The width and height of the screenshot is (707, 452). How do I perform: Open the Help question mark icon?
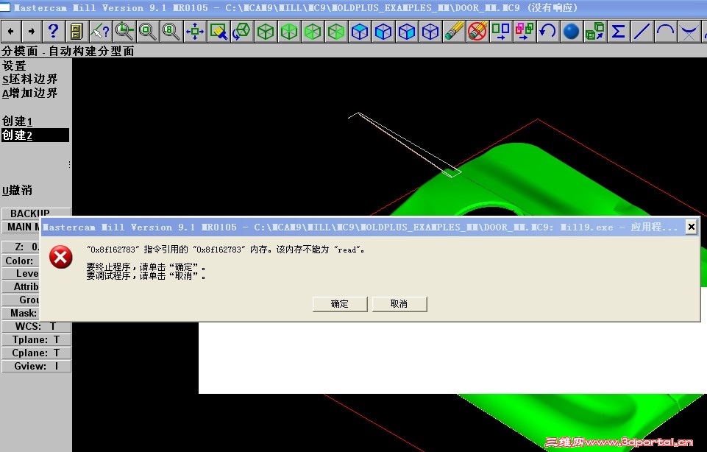[53, 31]
